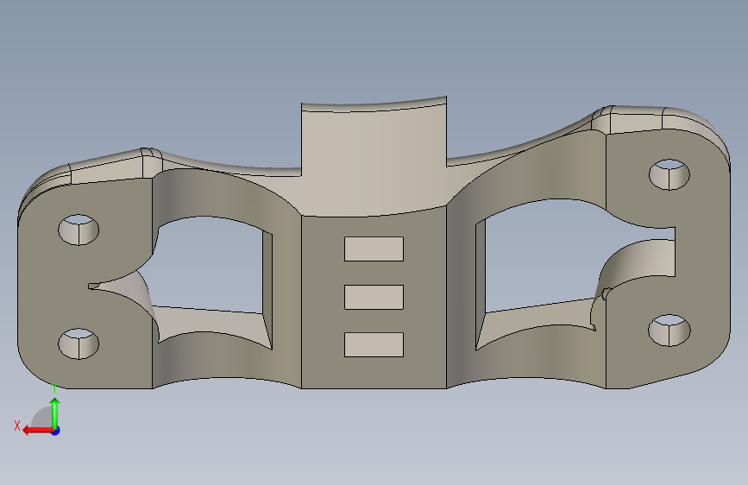
Task: Click the green Y axis arrow on the triad
Action: pyautogui.click(x=55, y=413)
